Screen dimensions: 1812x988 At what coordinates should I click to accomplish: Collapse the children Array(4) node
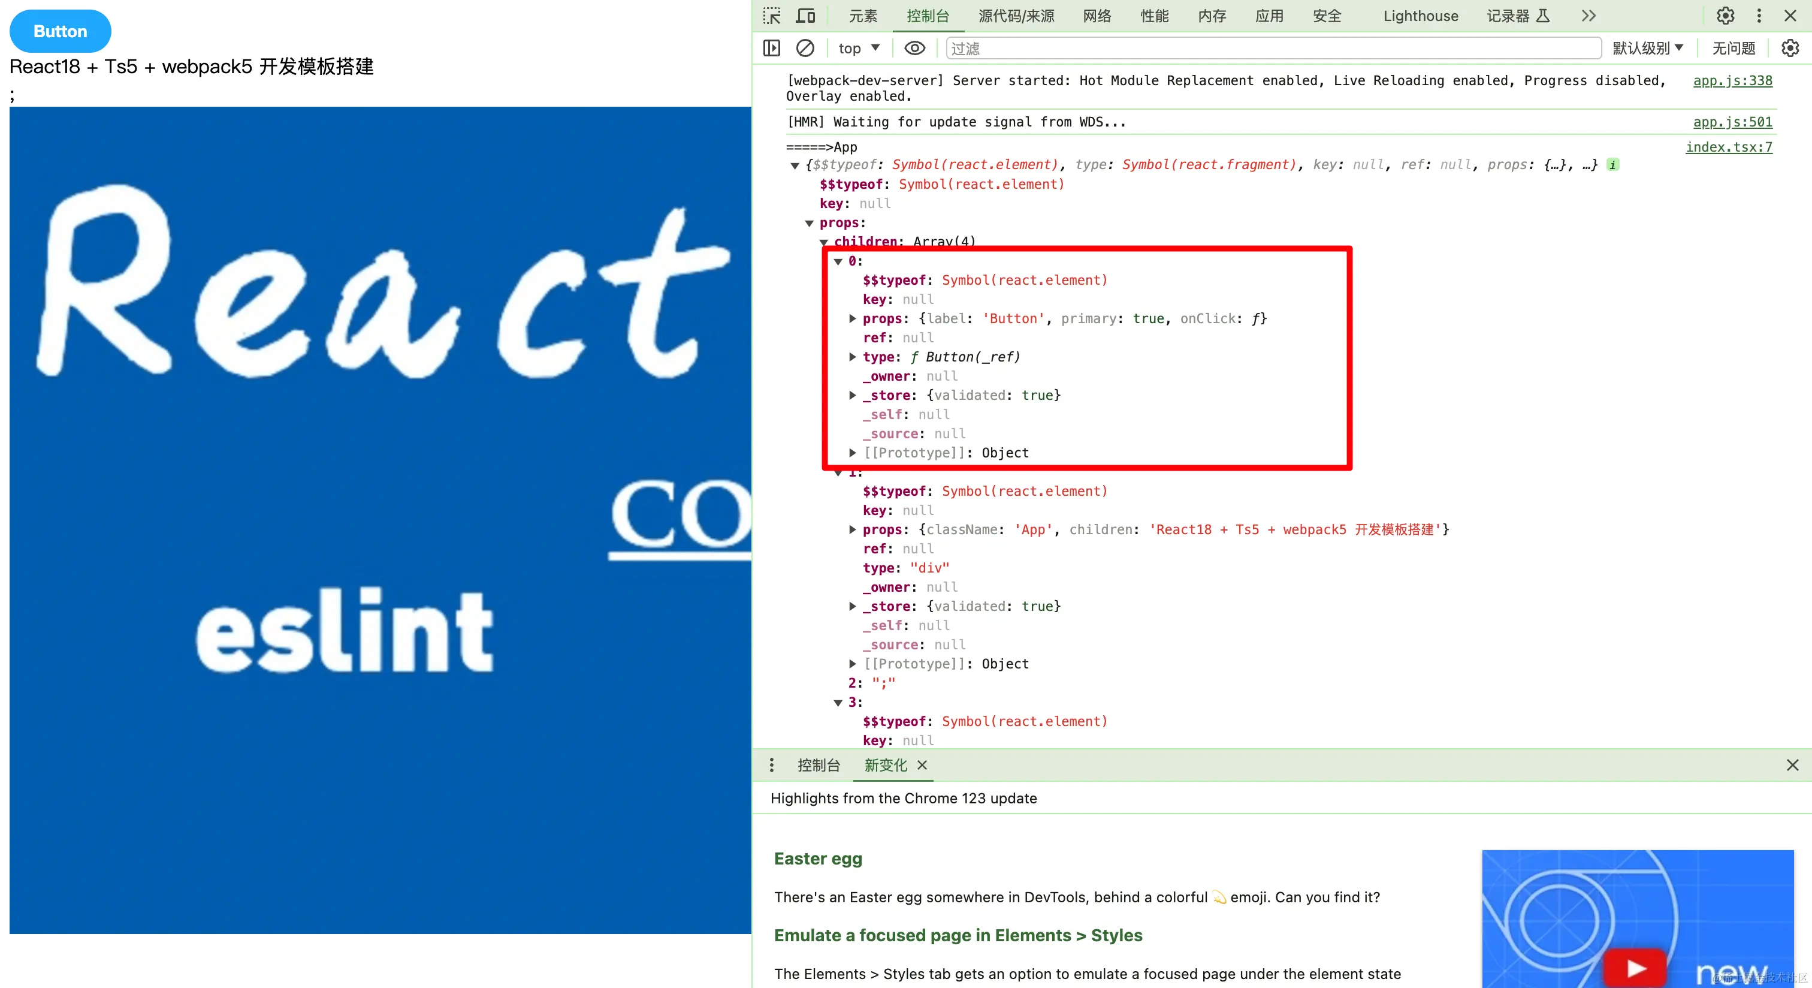point(824,242)
